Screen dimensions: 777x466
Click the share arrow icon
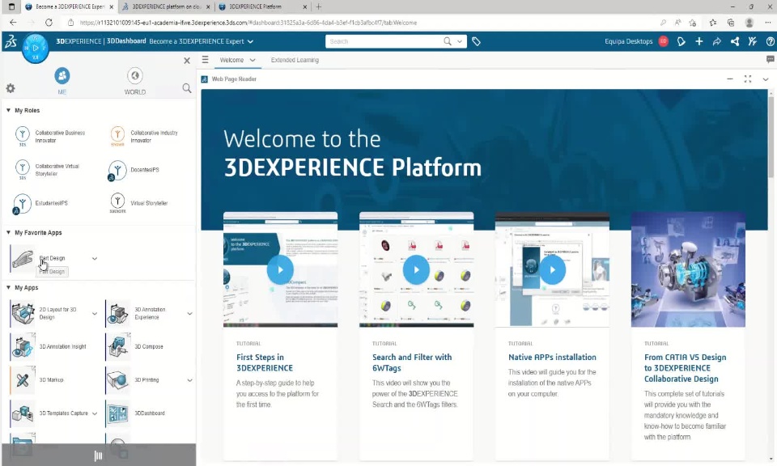coord(716,41)
